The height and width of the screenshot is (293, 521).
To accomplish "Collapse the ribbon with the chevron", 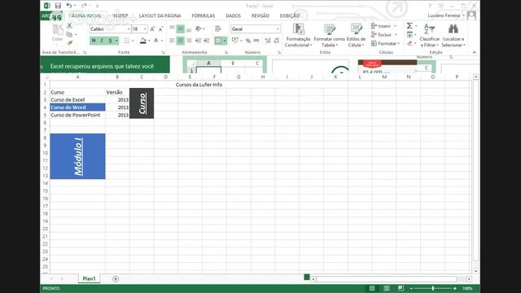I will click(474, 52).
